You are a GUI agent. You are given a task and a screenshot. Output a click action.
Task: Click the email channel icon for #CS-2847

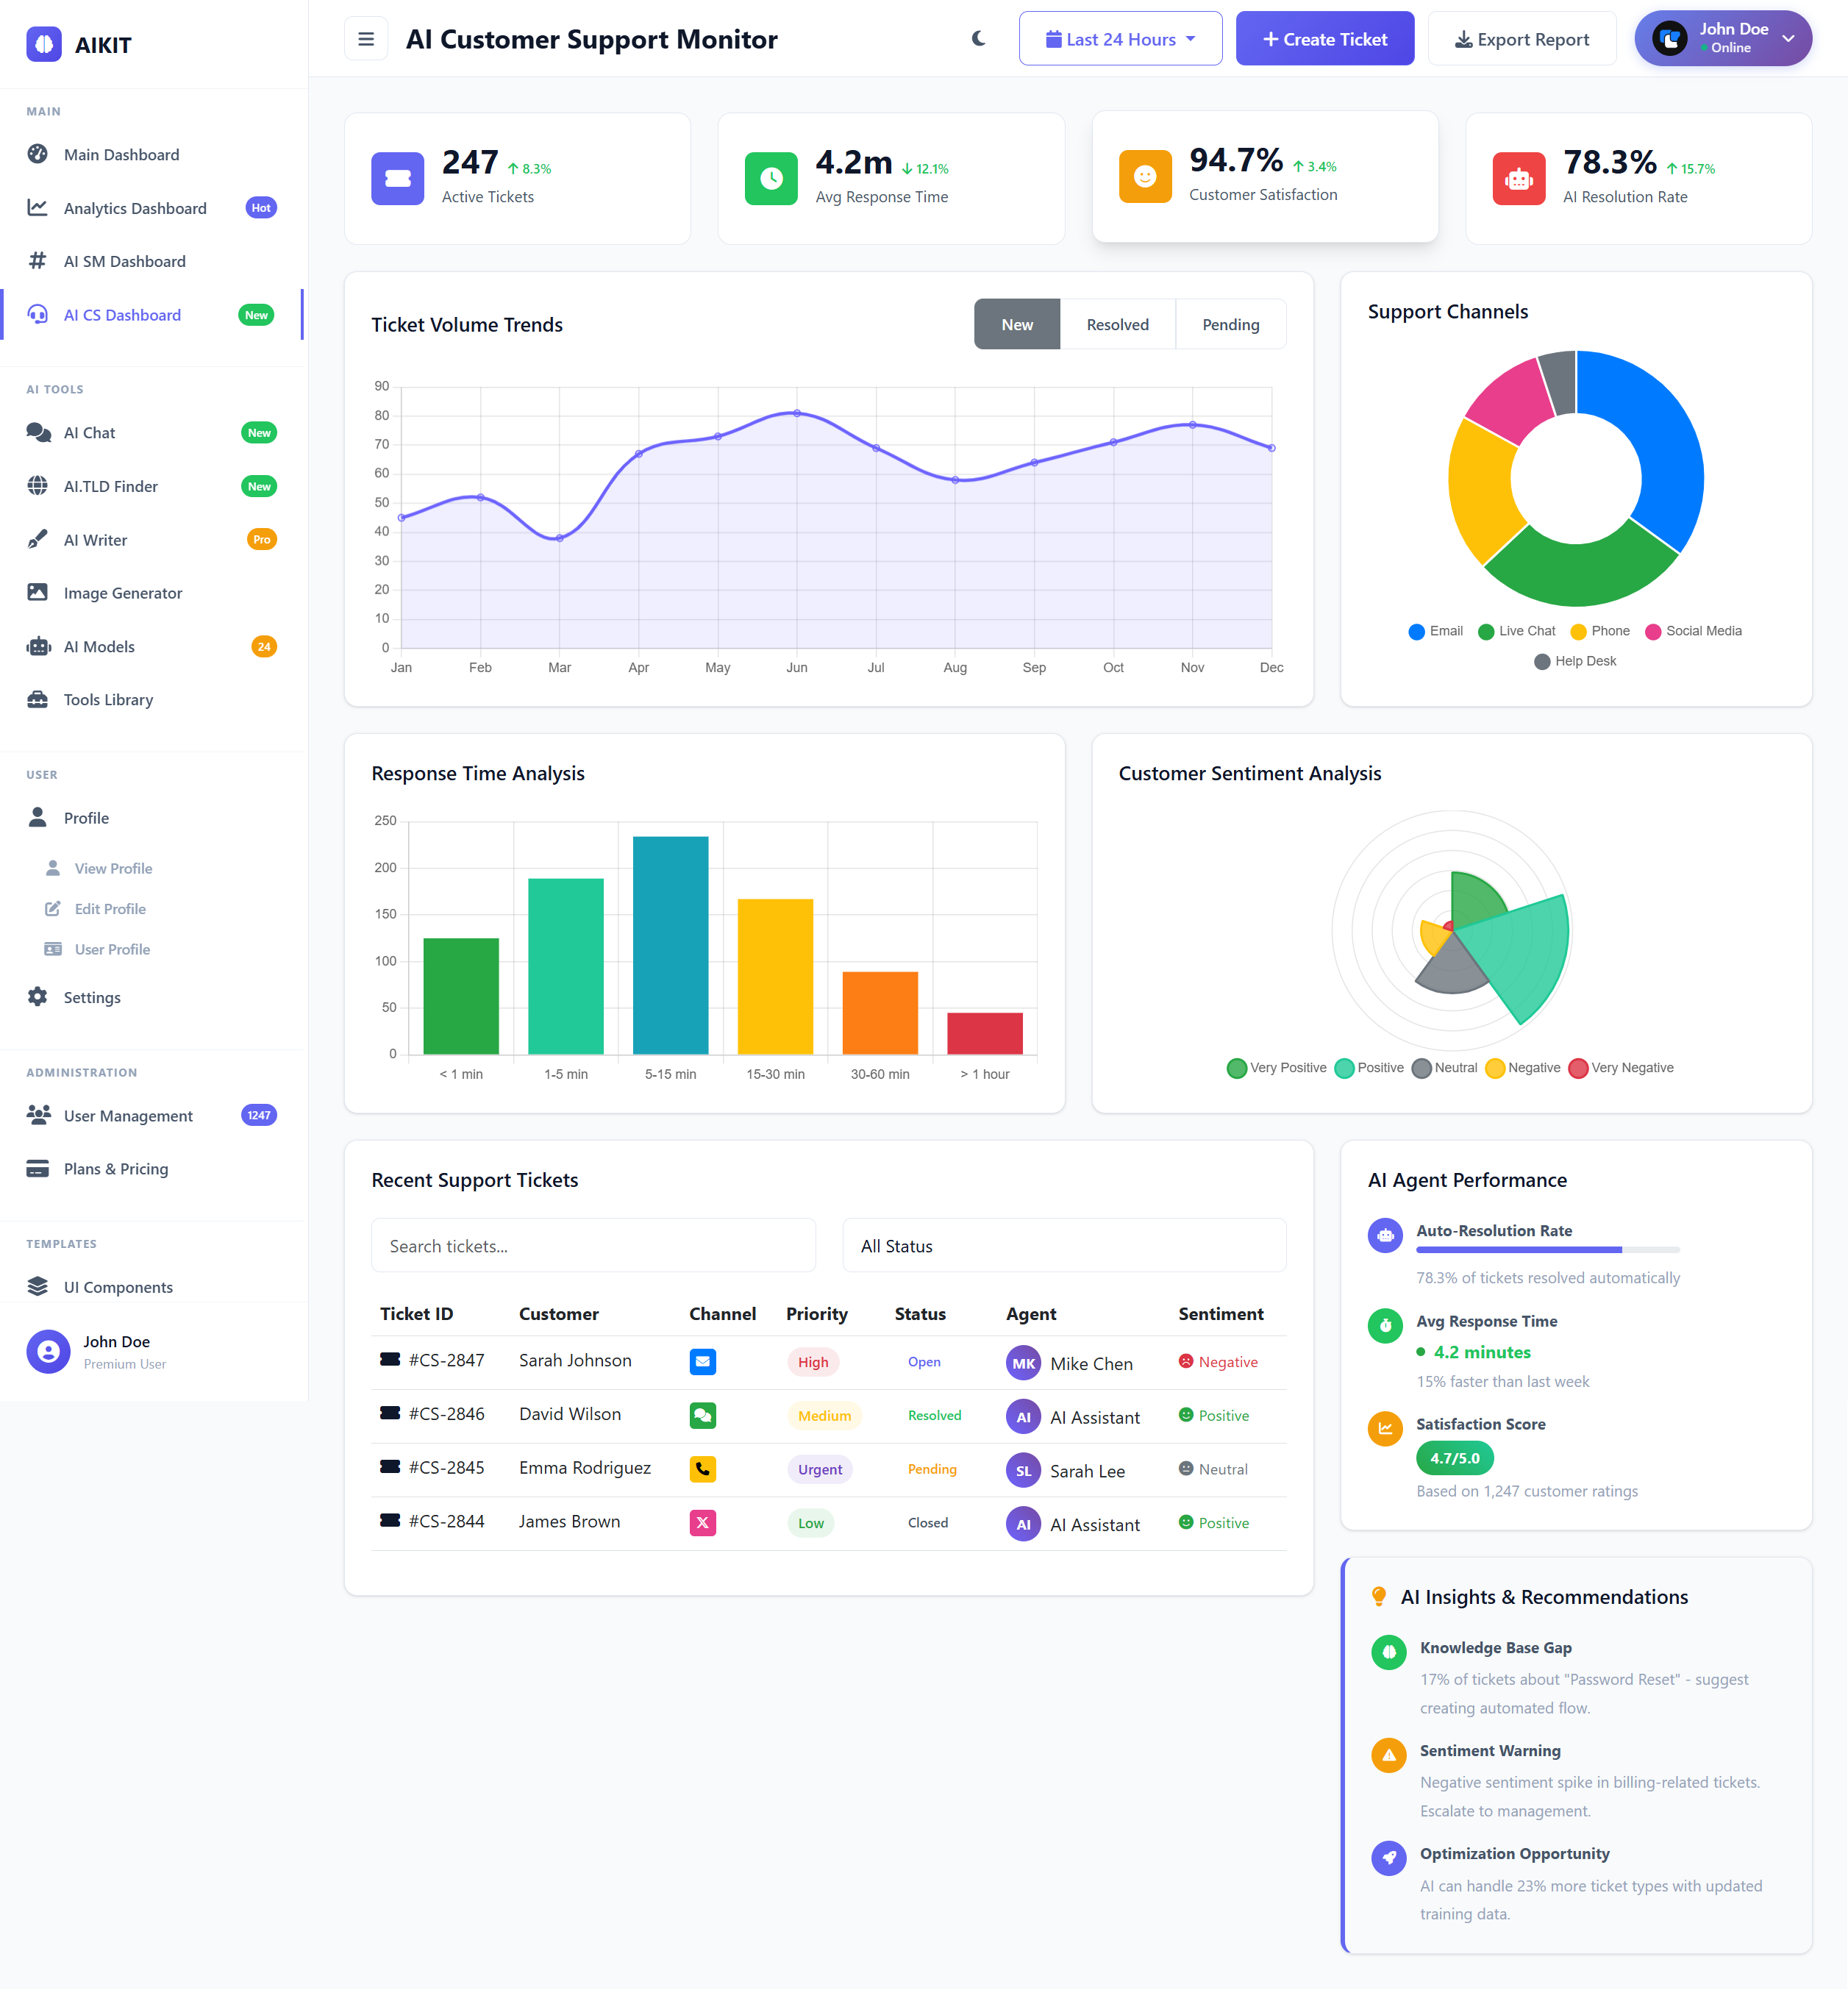tap(702, 1362)
